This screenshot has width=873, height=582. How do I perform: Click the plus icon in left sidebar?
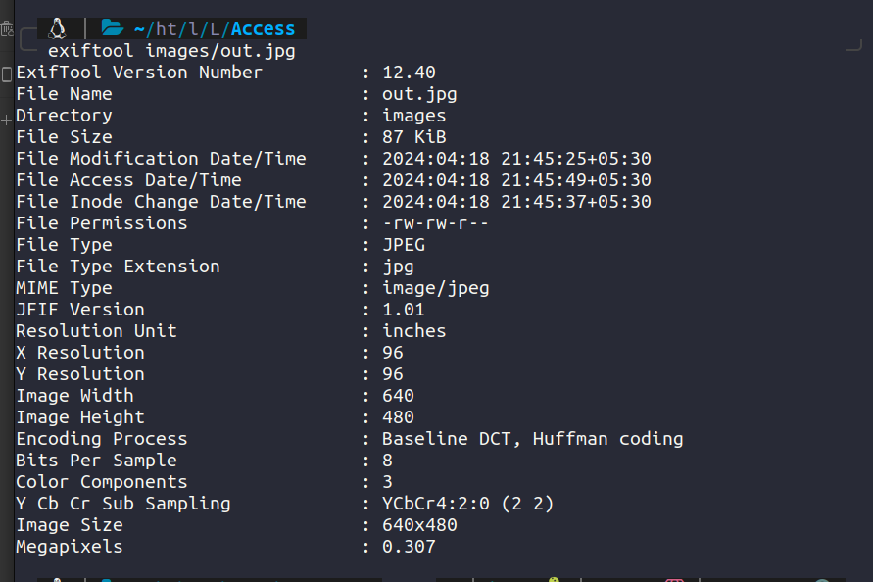tap(6, 120)
